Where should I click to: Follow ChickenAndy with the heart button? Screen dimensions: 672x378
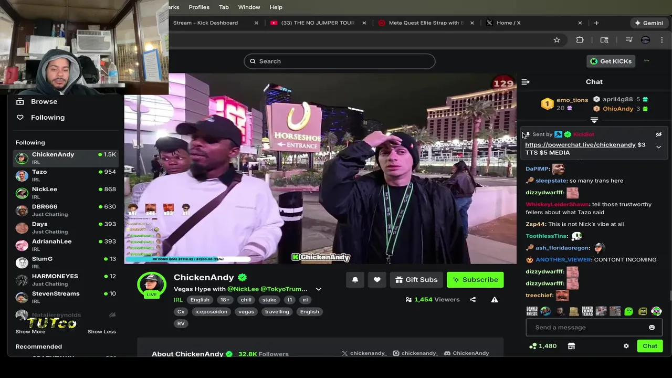pos(377,280)
